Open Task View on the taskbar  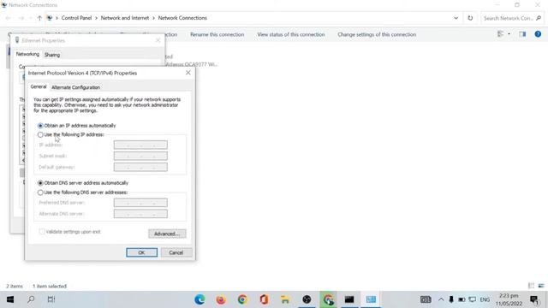click(x=51, y=299)
